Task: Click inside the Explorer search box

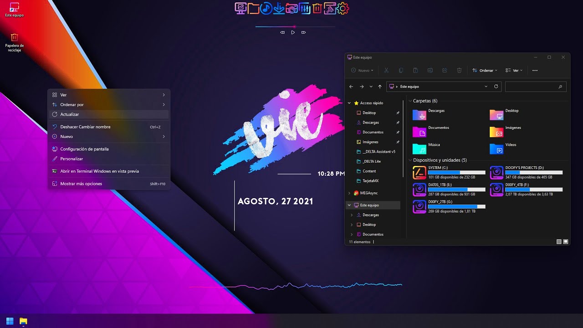Action: coord(536,87)
